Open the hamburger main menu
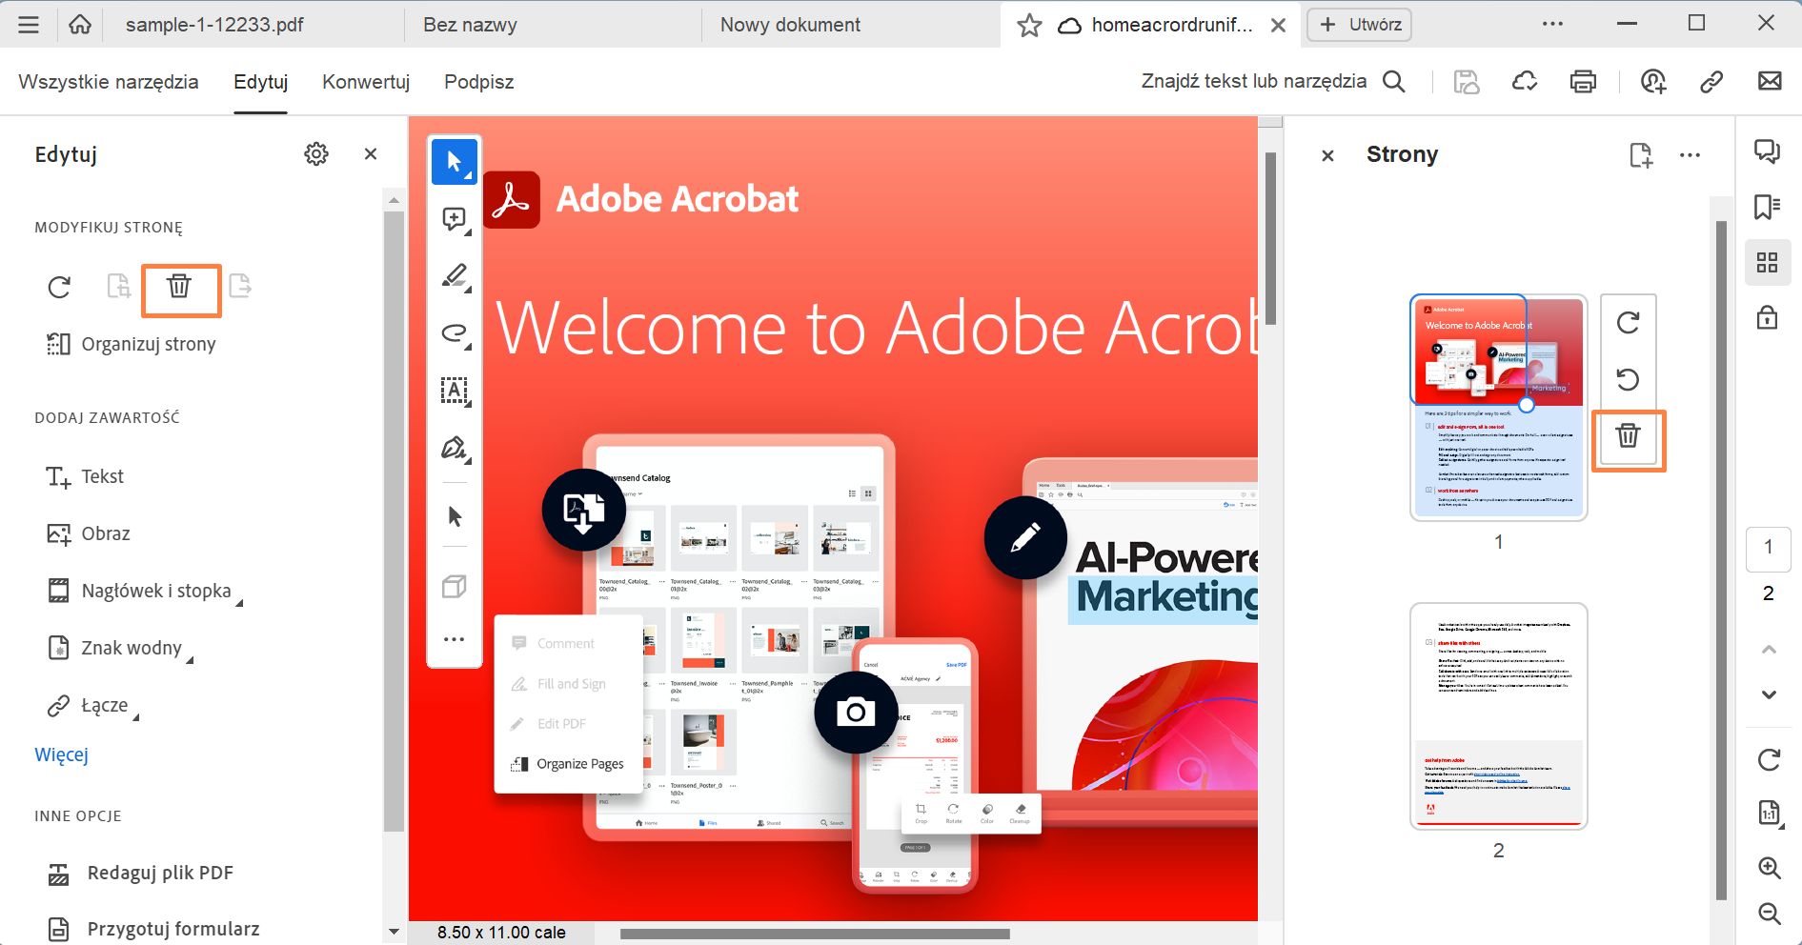The height and width of the screenshot is (945, 1802). pyautogui.click(x=29, y=25)
